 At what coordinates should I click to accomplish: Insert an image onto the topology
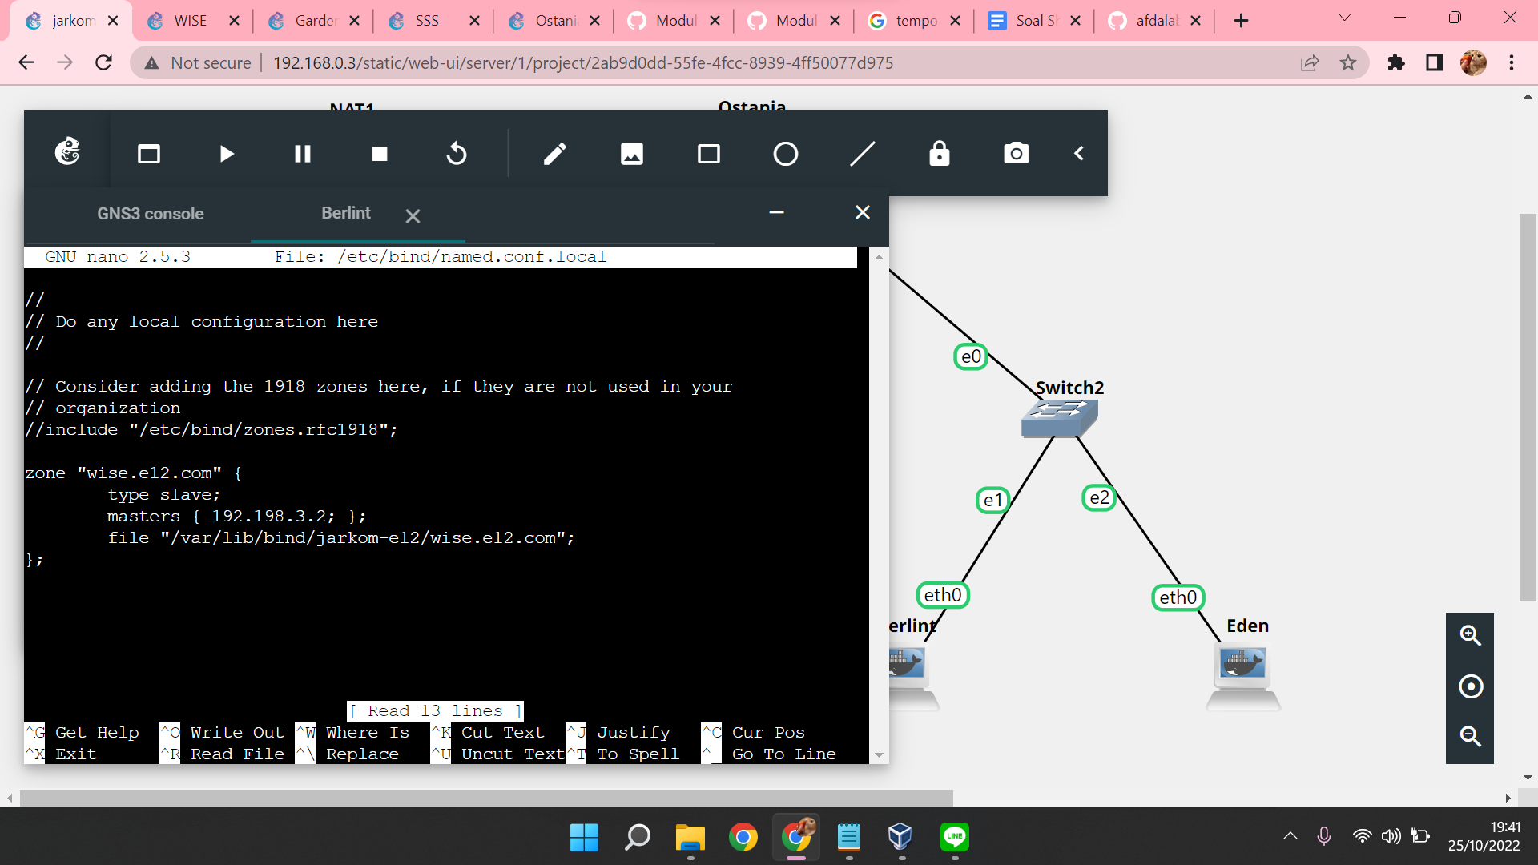point(632,153)
